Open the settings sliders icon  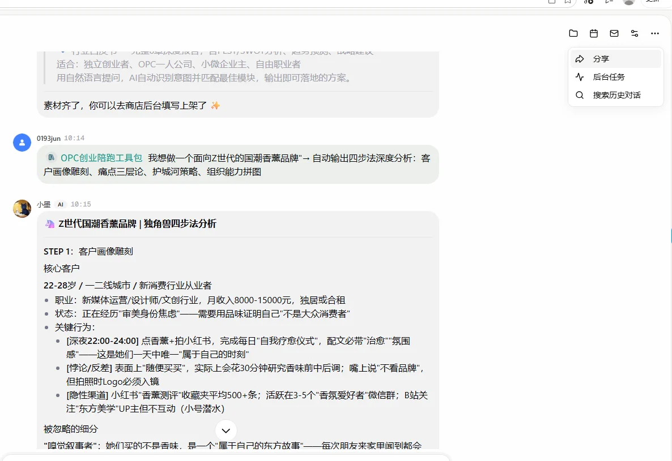point(634,33)
